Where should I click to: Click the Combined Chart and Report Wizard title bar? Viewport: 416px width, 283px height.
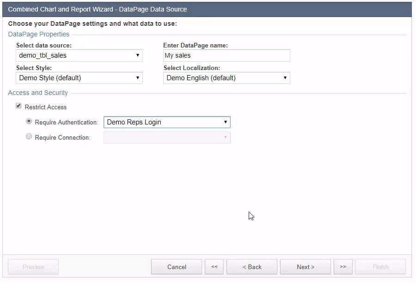click(207, 9)
